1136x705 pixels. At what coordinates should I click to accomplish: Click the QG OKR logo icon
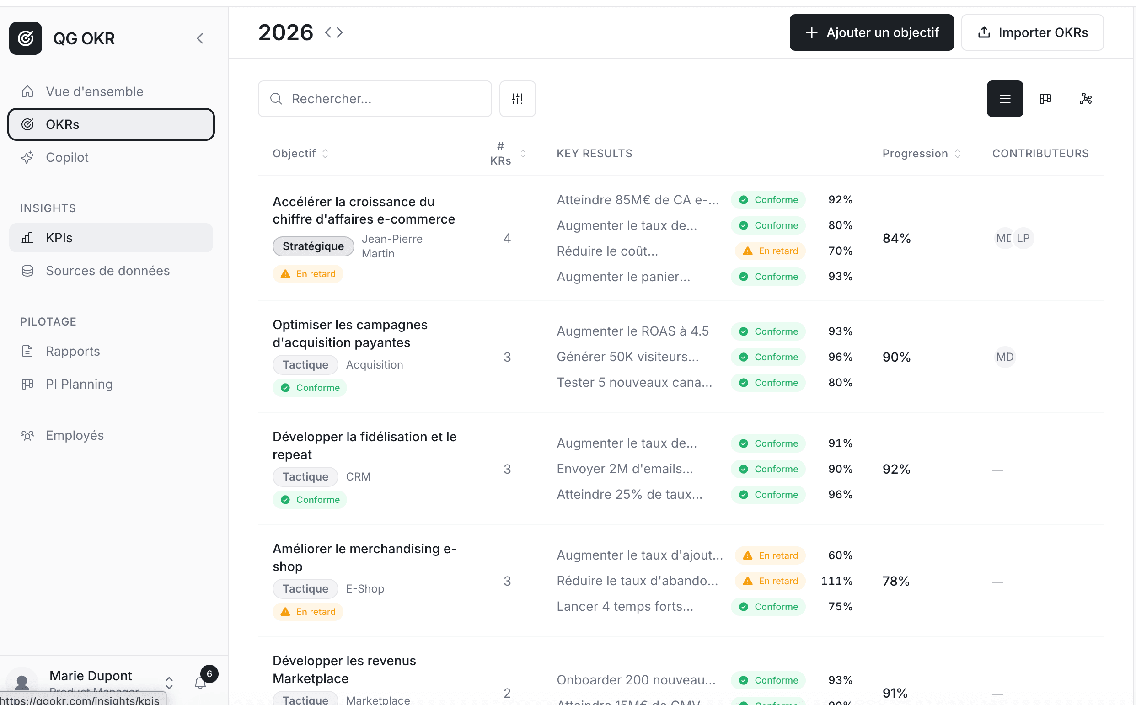point(25,38)
